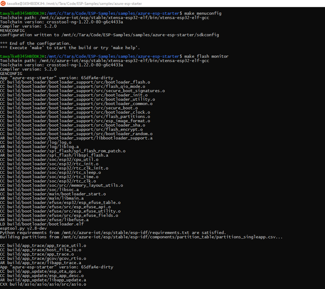Click the libapp_update.a archive line

point(43,280)
